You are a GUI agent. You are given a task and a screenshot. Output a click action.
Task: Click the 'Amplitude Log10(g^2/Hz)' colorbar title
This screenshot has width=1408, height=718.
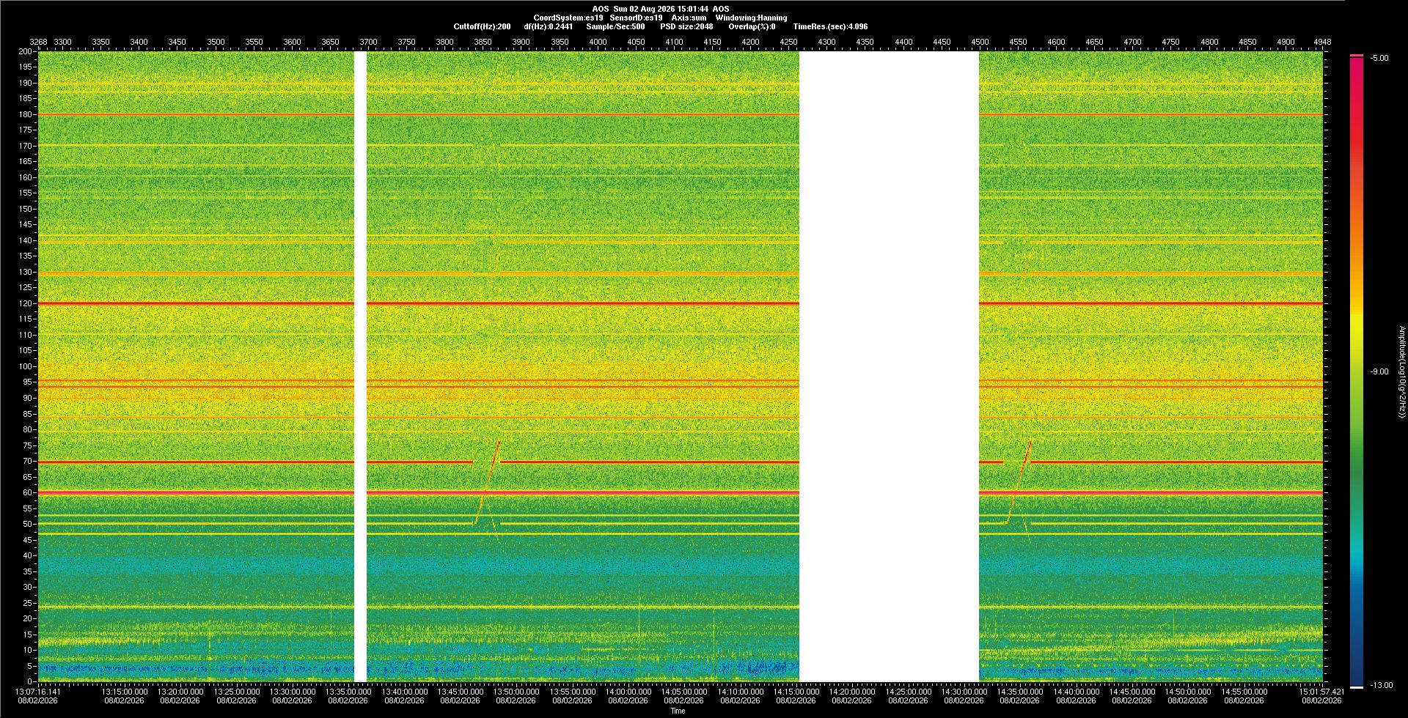[x=1401, y=371]
